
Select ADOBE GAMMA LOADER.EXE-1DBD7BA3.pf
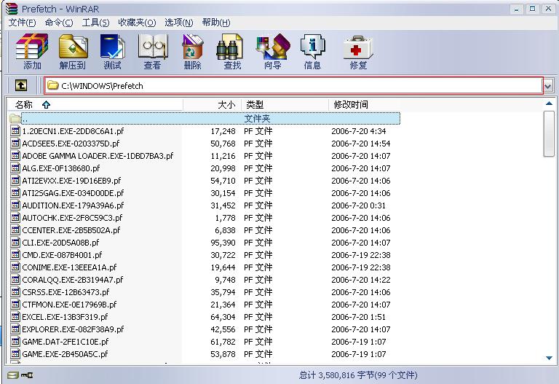[98, 156]
